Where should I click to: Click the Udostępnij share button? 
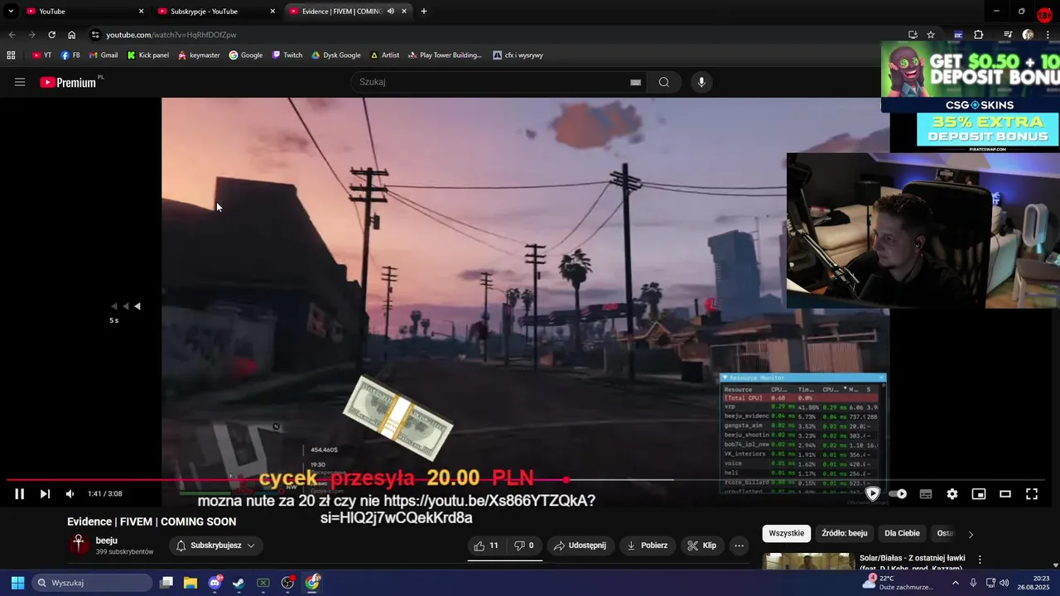click(580, 546)
